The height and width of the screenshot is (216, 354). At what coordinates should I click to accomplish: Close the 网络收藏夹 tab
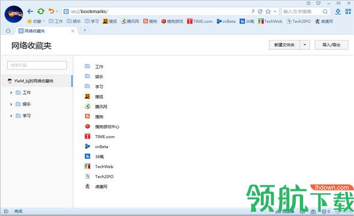(73, 31)
